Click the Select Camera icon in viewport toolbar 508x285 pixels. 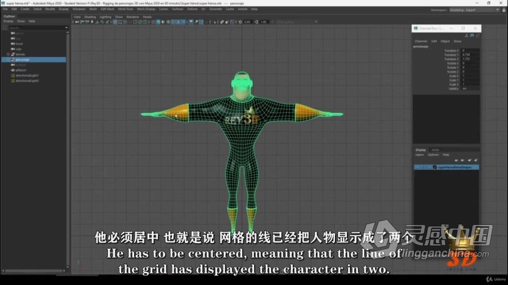77,22
